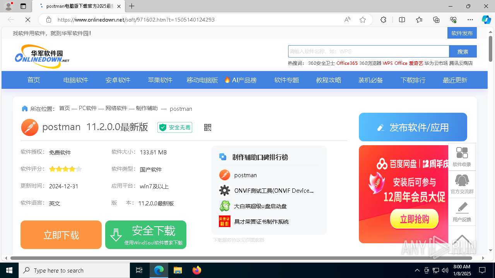This screenshot has width=495, height=278.
Task: Stop loading the page
Action: pyautogui.click(x=28, y=20)
